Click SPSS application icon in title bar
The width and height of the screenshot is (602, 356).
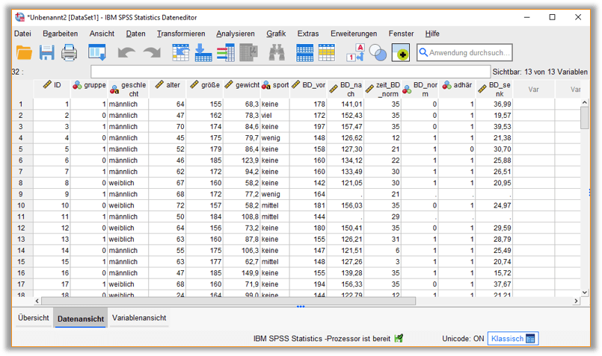(19, 17)
